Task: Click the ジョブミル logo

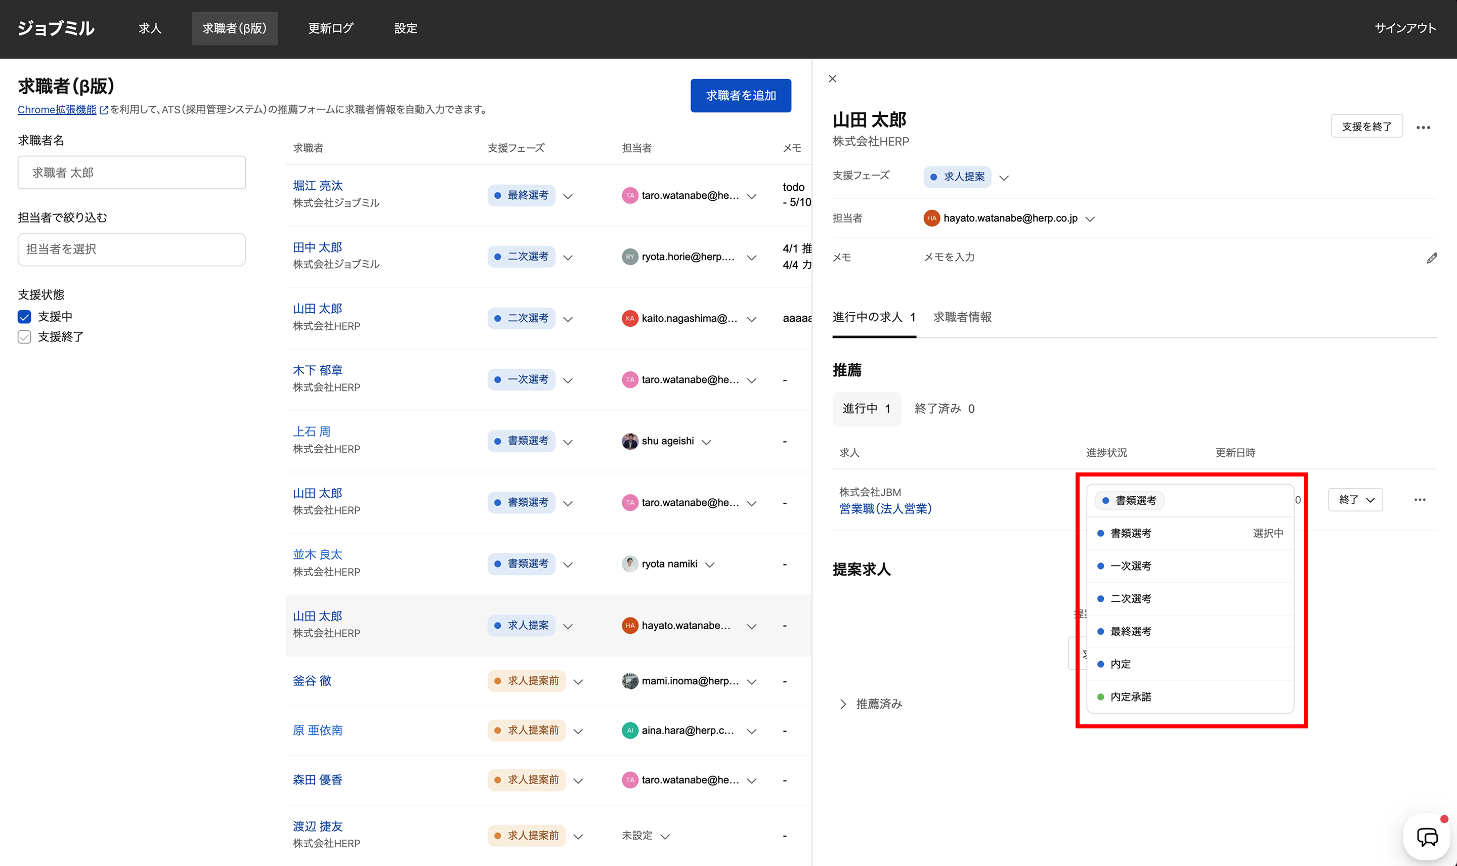Action: coord(56,28)
